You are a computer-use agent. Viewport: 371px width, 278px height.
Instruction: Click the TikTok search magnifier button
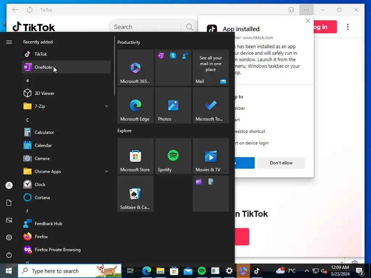[189, 27]
